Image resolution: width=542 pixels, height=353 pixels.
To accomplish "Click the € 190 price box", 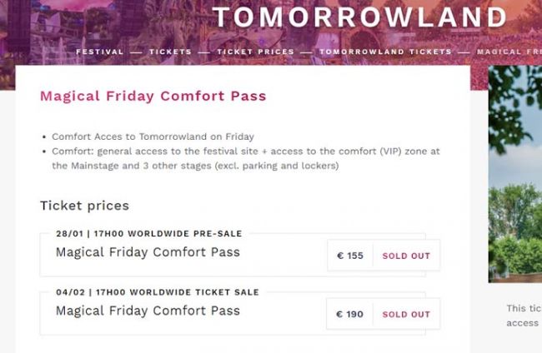I will point(350,315).
